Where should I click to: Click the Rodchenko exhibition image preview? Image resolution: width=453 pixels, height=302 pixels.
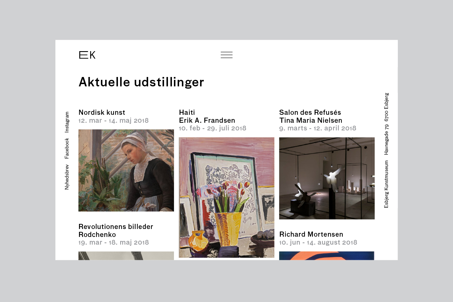point(126,256)
